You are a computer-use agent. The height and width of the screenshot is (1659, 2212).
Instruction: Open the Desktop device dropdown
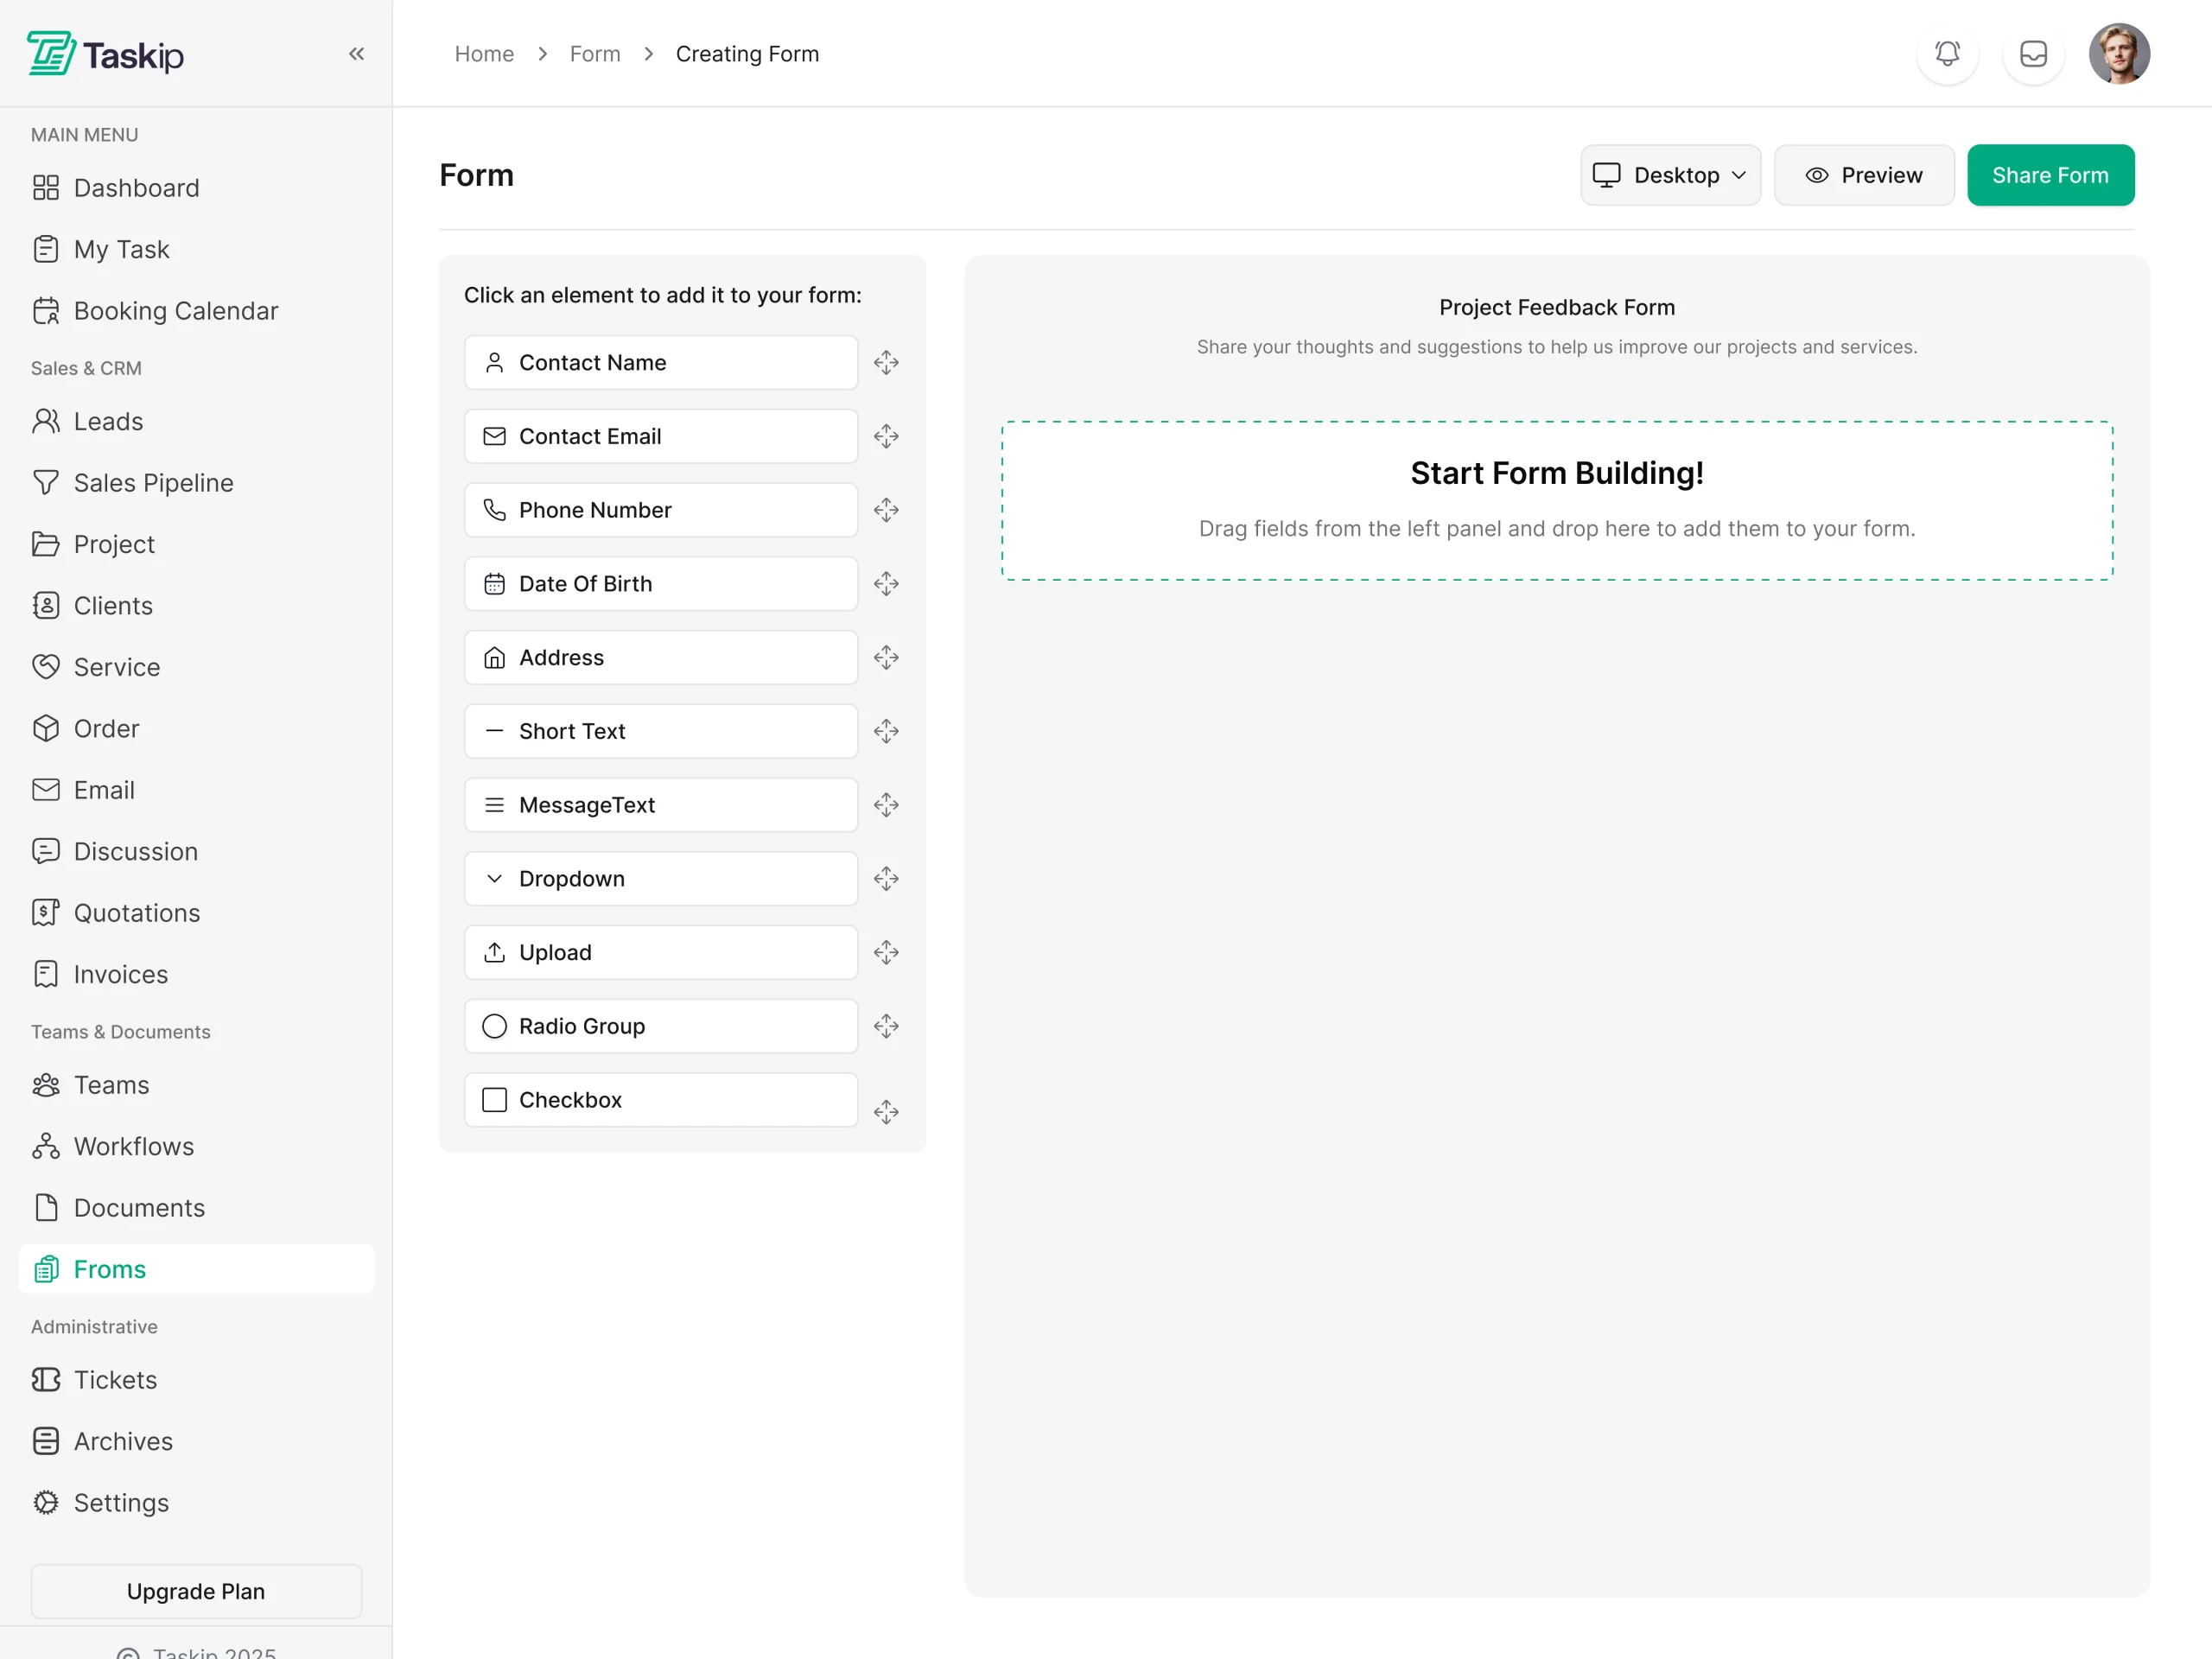(1669, 176)
